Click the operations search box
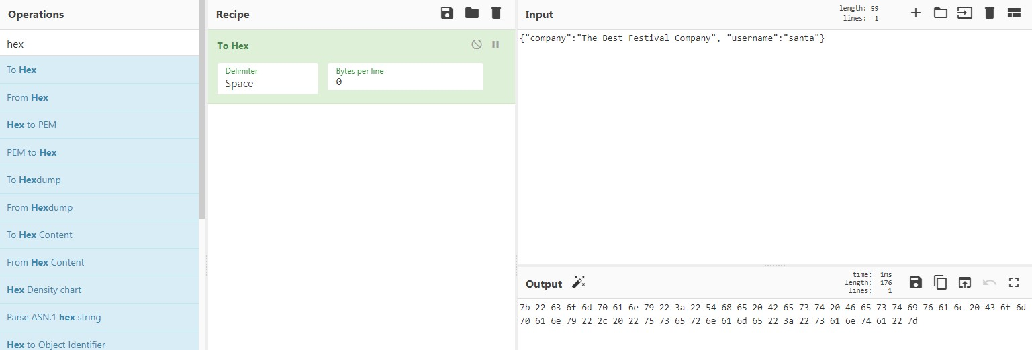The image size is (1032, 350). pyautogui.click(x=99, y=44)
